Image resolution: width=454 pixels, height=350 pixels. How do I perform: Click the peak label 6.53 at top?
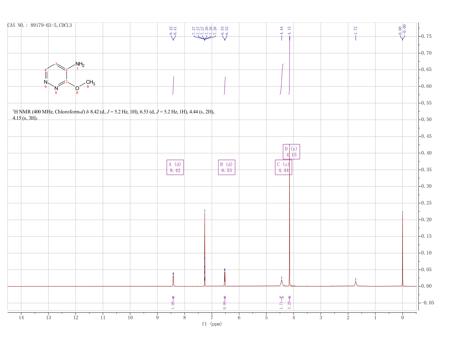[x=222, y=30]
